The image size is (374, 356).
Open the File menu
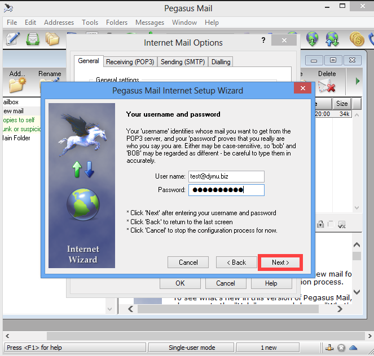click(x=12, y=23)
